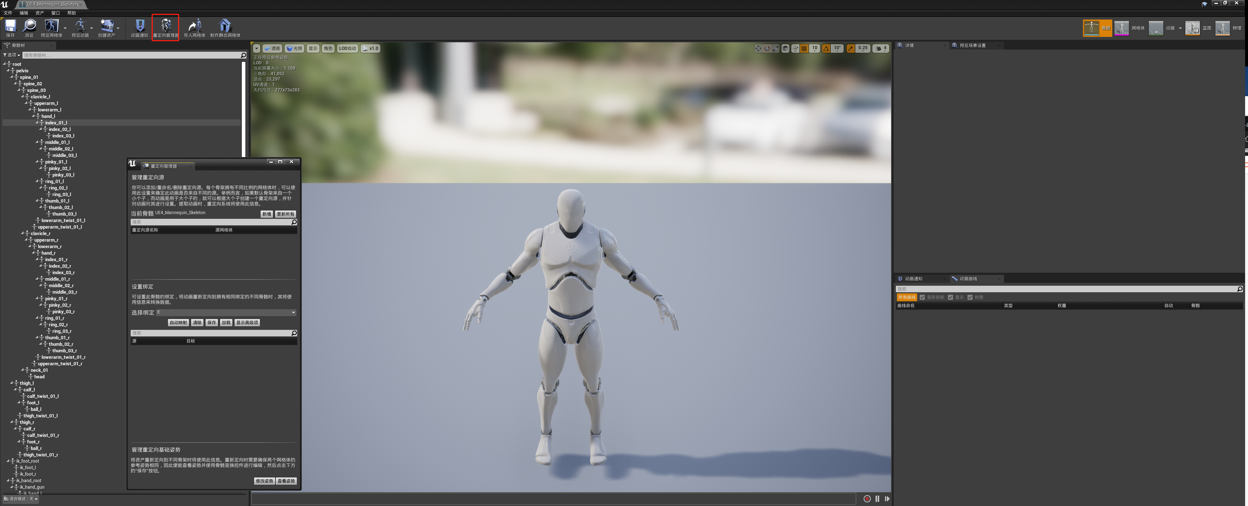Toggle grid snapping icon in viewport
The height and width of the screenshot is (506, 1248).
tap(804, 48)
